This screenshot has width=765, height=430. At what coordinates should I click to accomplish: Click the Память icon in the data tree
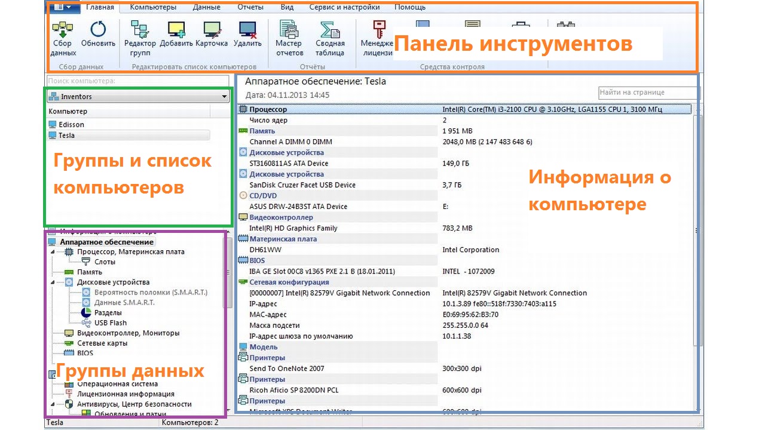pos(69,272)
